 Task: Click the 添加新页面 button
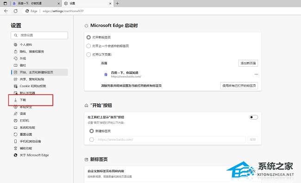pyautogui.click(x=248, y=63)
